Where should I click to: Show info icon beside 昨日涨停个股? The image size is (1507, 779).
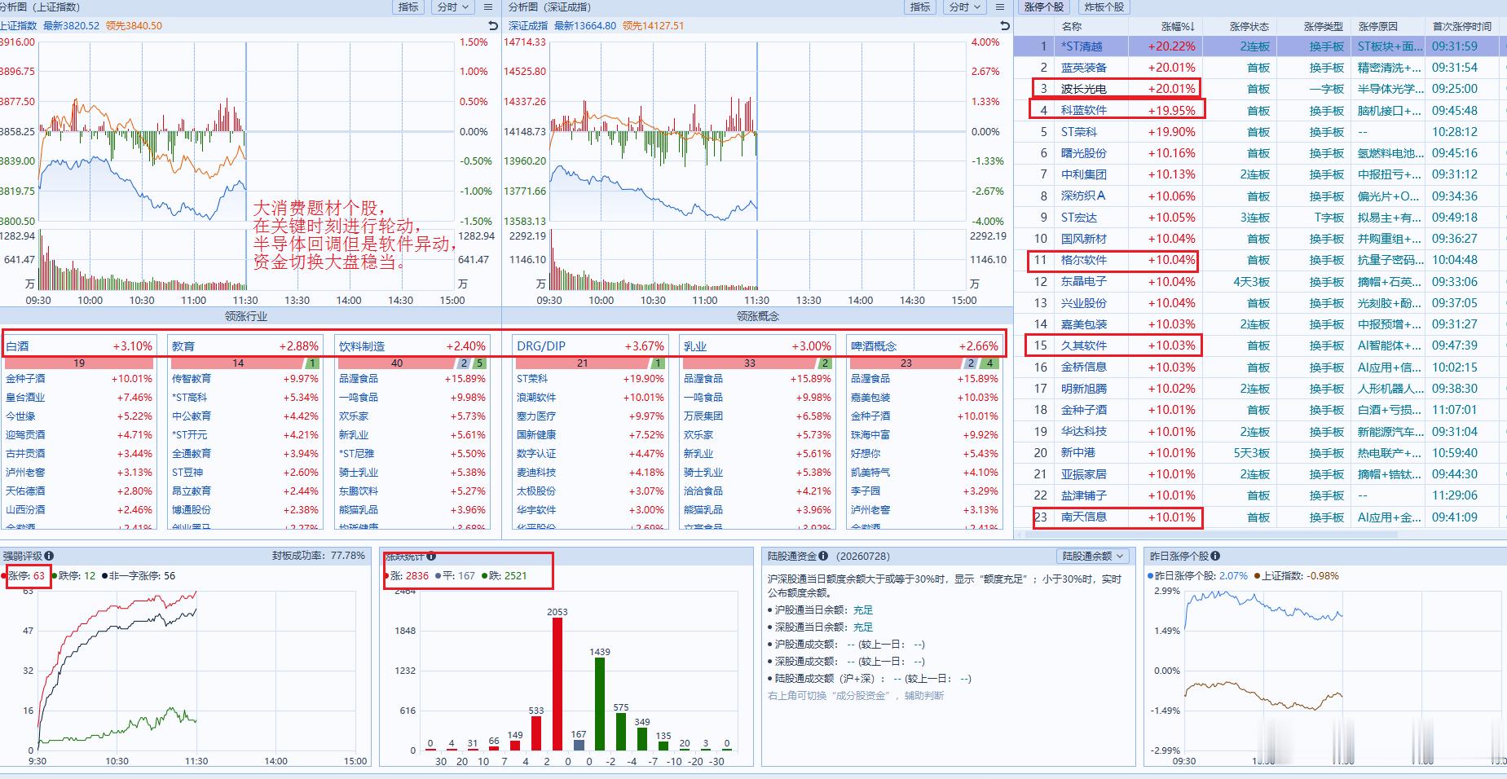pyautogui.click(x=1215, y=556)
